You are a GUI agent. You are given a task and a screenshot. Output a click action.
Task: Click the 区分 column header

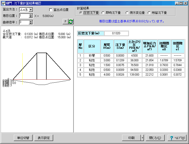coord(92,46)
